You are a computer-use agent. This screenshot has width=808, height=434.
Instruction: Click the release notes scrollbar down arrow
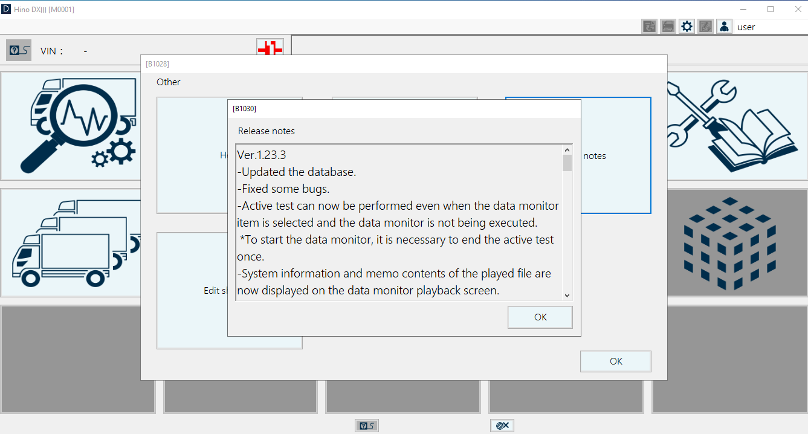pos(567,295)
